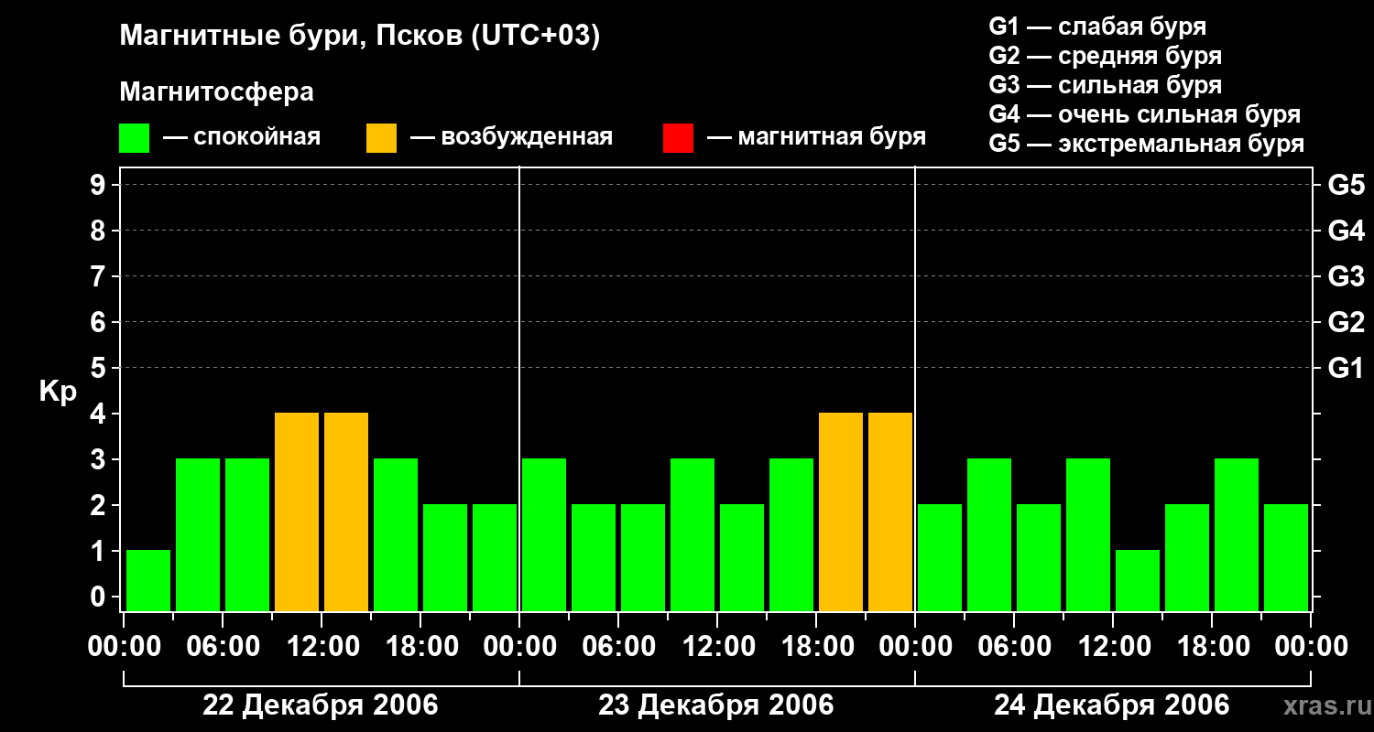Select the orange bar at 21:00–00:00 on 23 Декабря

890,511
